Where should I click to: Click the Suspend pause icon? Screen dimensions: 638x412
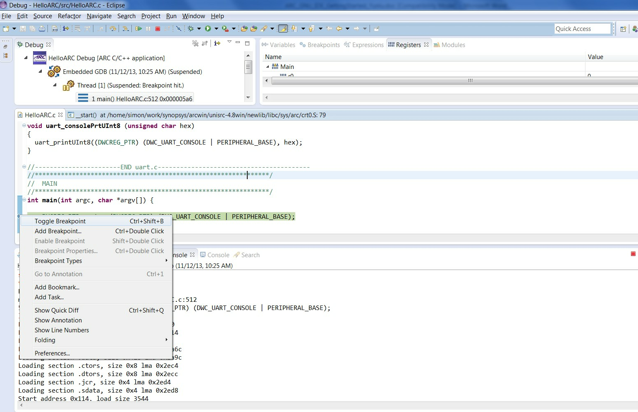coord(148,28)
